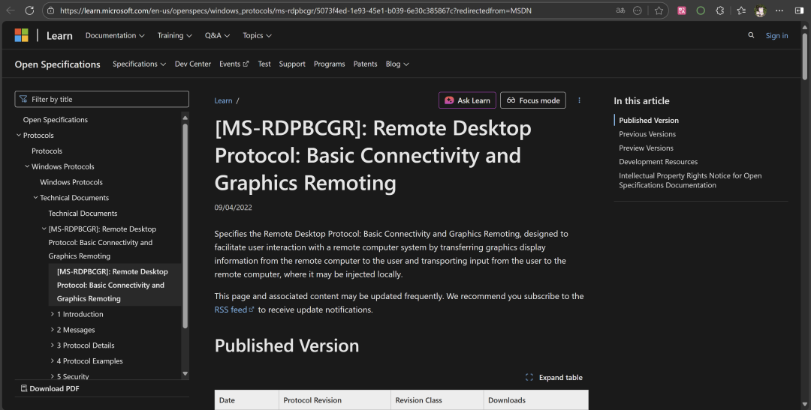The height and width of the screenshot is (410, 811).
Task: Click the Download PDF button
Action: point(50,388)
